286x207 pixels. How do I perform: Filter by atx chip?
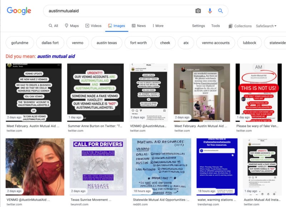pyautogui.click(x=186, y=43)
